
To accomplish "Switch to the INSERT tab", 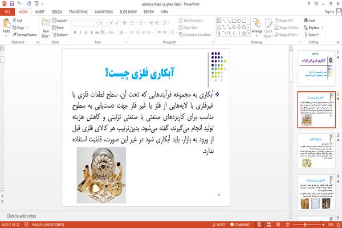I will tap(40, 12).
